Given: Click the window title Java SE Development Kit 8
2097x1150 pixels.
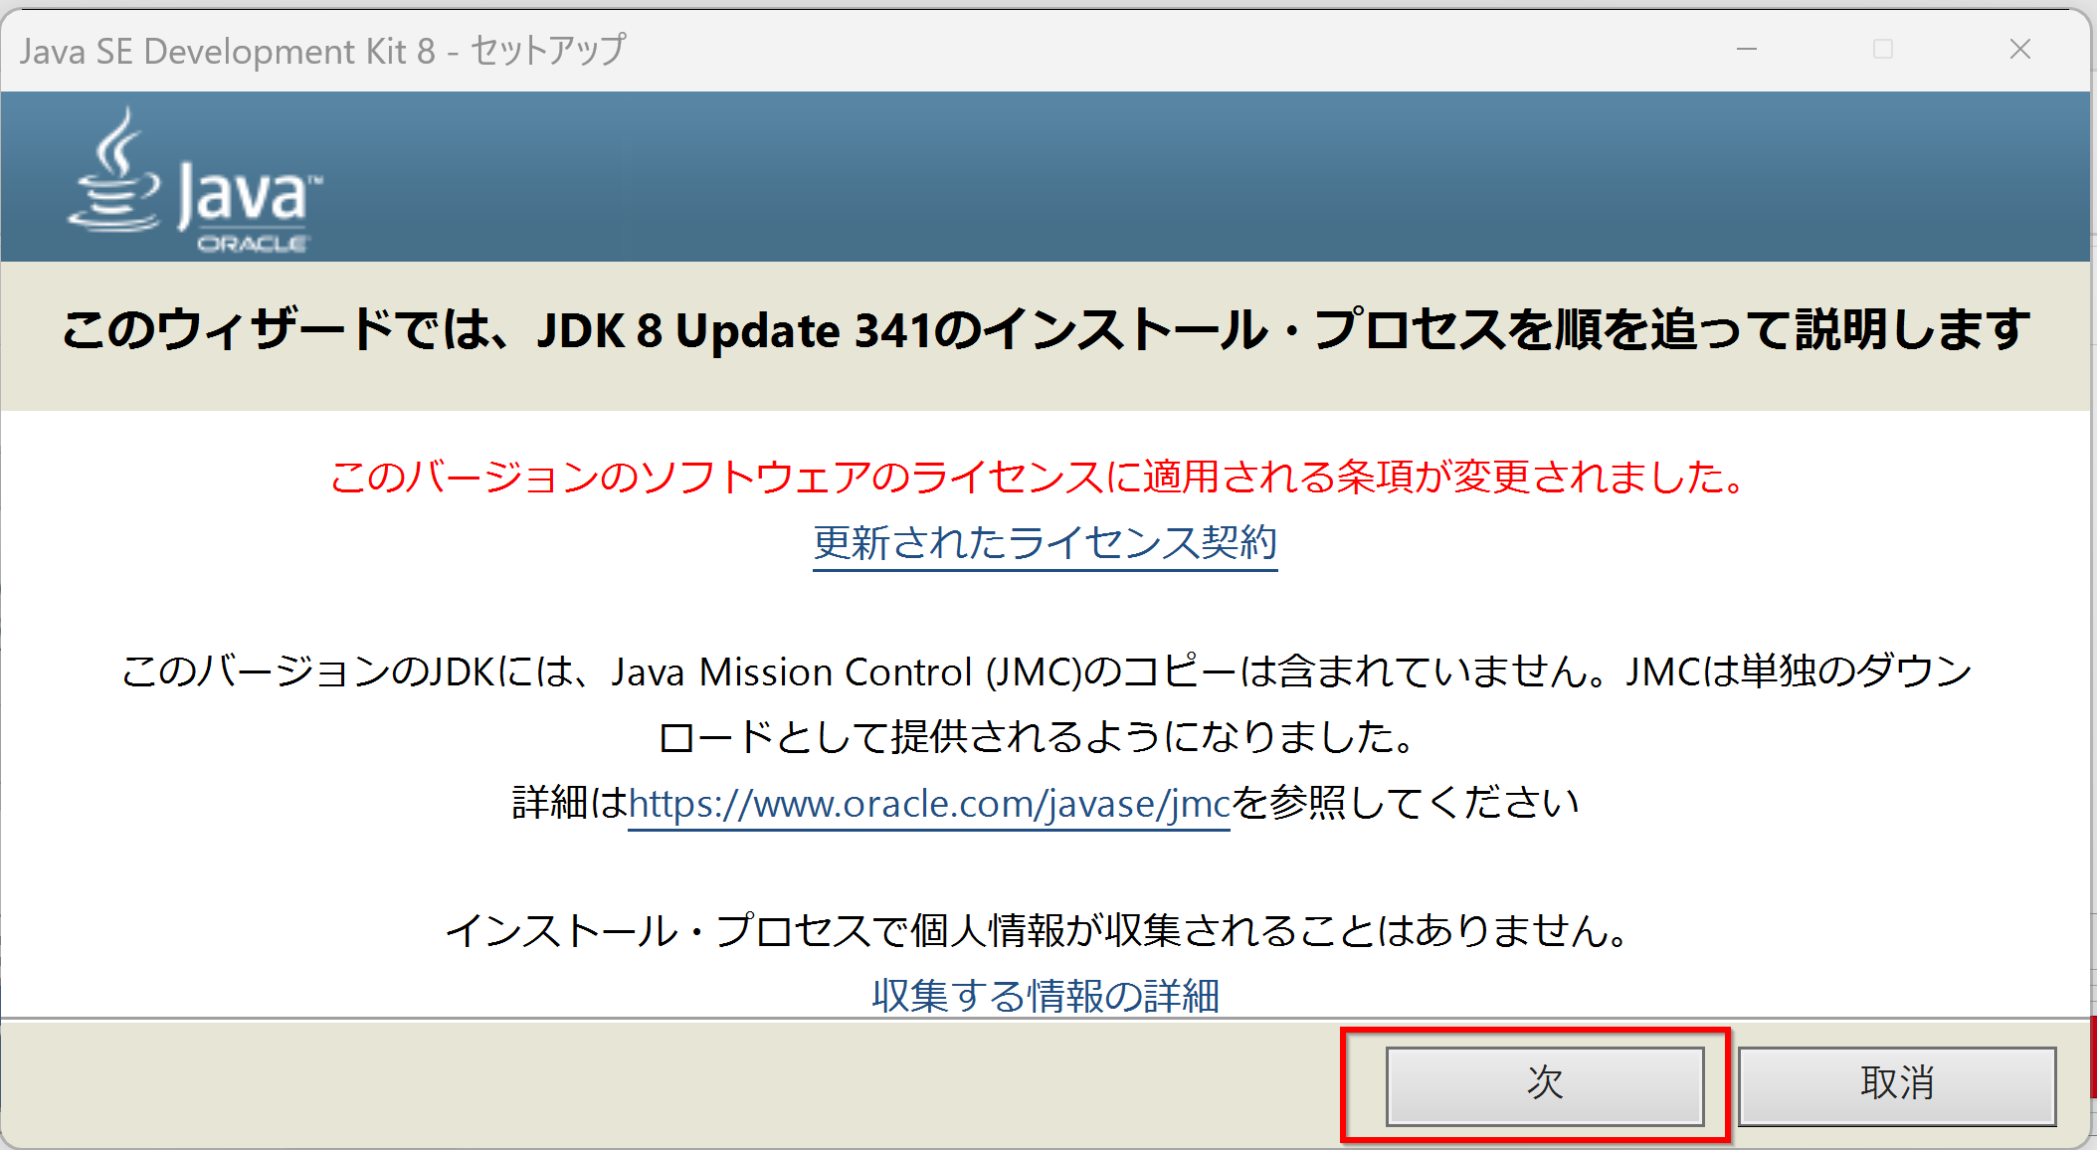Looking at the screenshot, I should (323, 50).
